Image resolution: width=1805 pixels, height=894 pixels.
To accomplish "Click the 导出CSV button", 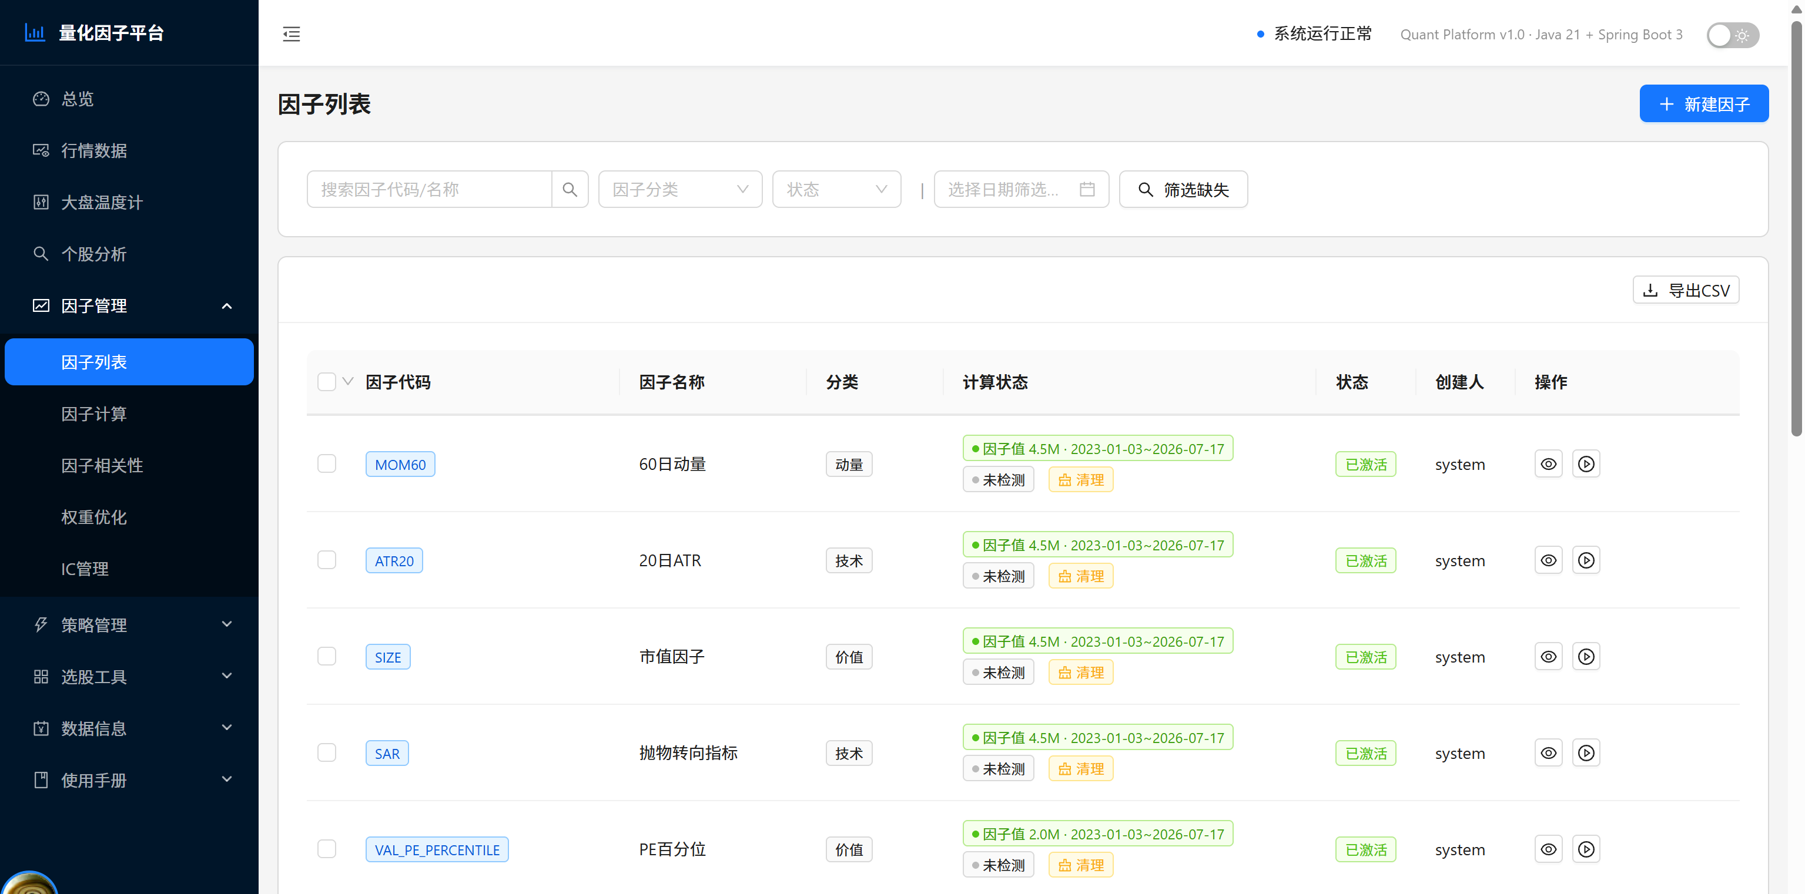I will (x=1686, y=290).
